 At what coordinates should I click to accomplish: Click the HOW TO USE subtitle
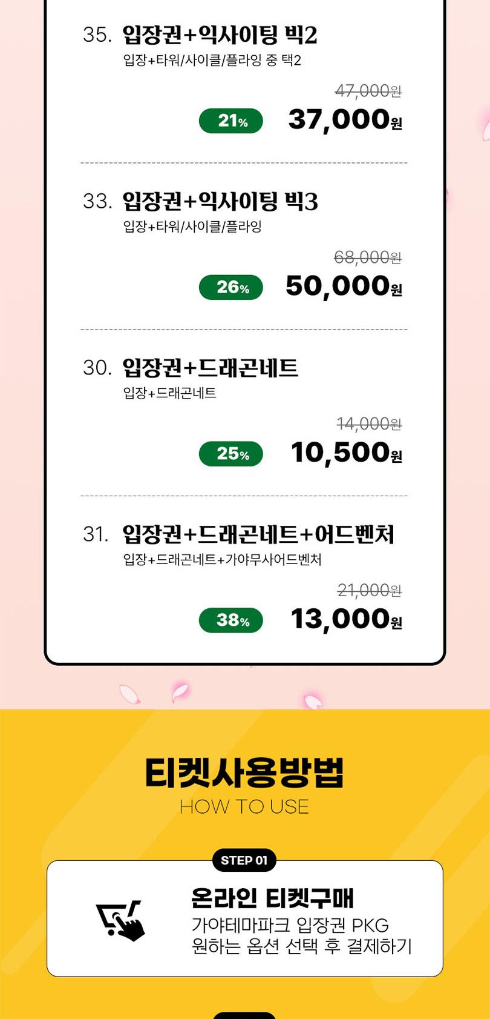tap(244, 806)
